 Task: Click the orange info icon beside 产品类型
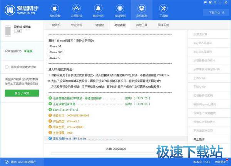50,121
